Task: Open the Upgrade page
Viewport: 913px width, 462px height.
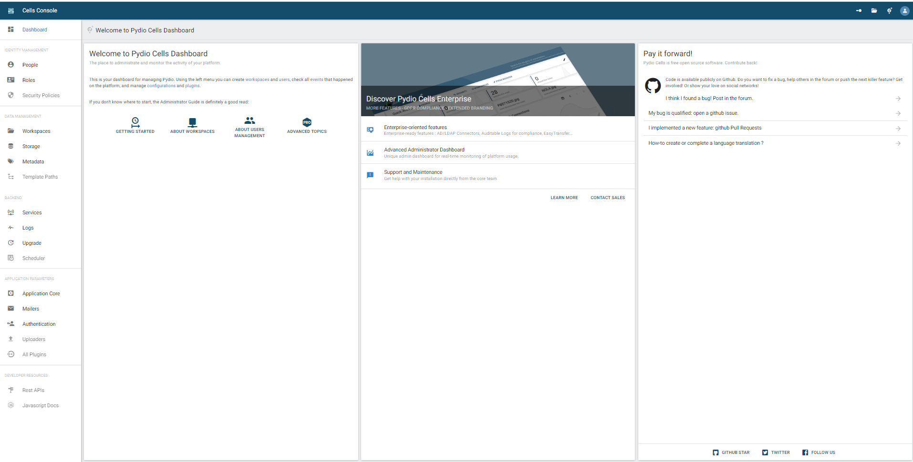Action: tap(32, 243)
